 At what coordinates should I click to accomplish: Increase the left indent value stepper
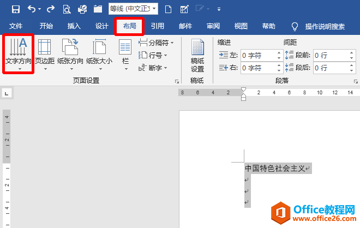pyautogui.click(x=279, y=53)
